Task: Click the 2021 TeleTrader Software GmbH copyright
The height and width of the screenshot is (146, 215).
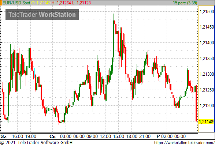Action: pyautogui.click(x=36, y=143)
